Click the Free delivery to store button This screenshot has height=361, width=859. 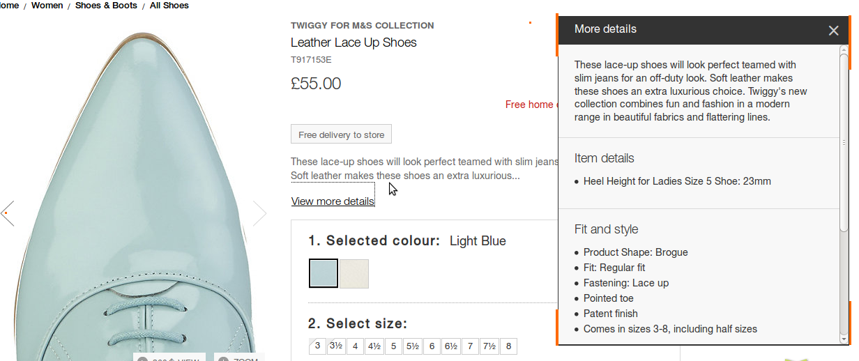pyautogui.click(x=341, y=135)
